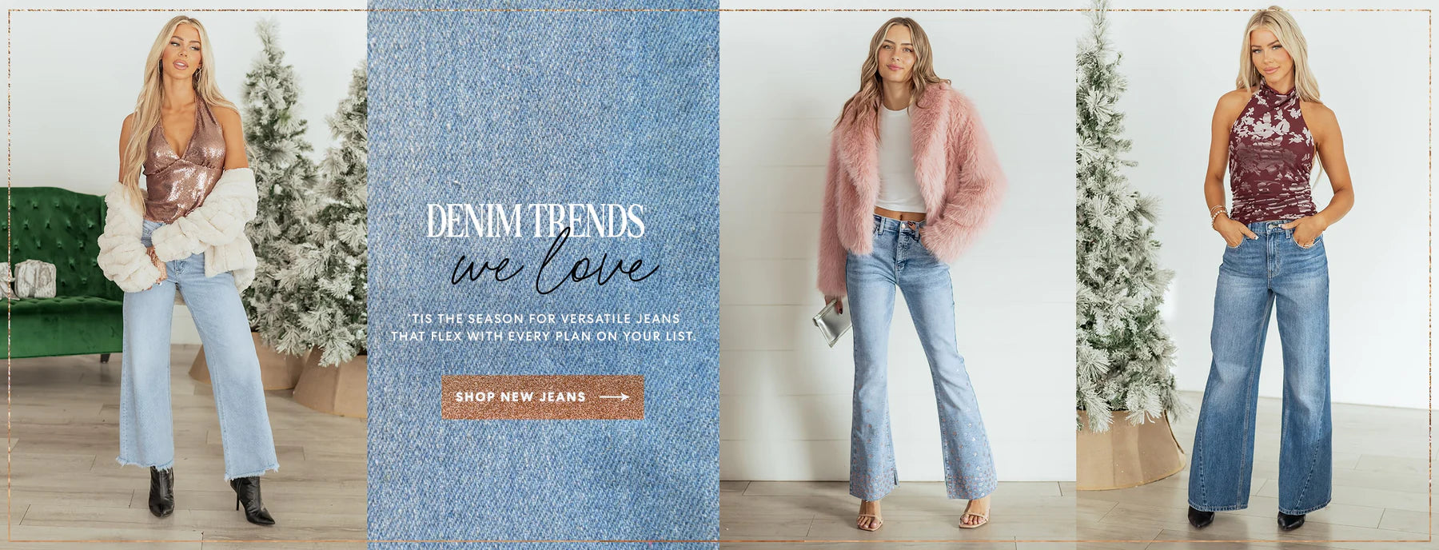Image resolution: width=1439 pixels, height=550 pixels.
Task: Click the light wash frayed-hem jeans
Action: click(196, 352)
